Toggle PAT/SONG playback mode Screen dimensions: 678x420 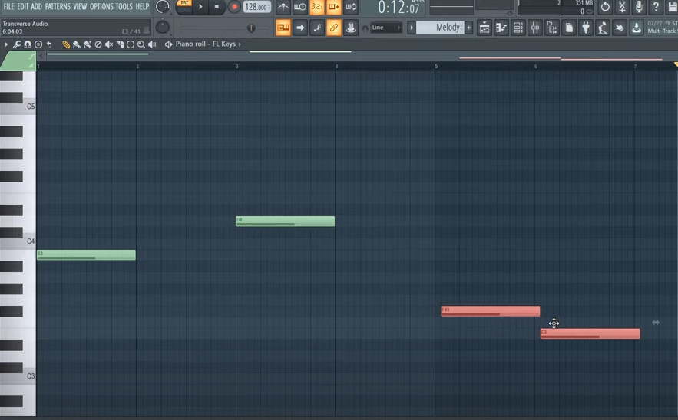pyautogui.click(x=184, y=6)
